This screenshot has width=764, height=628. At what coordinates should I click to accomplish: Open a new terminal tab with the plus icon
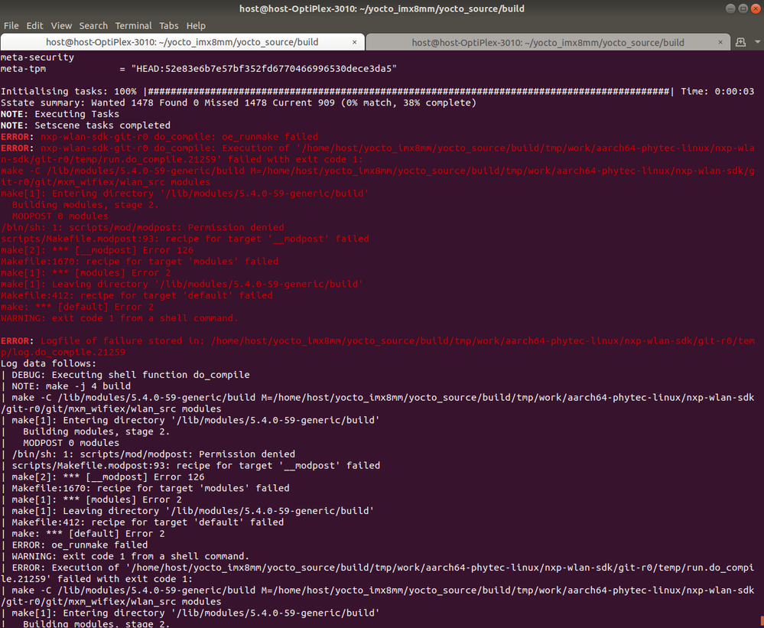click(x=740, y=42)
